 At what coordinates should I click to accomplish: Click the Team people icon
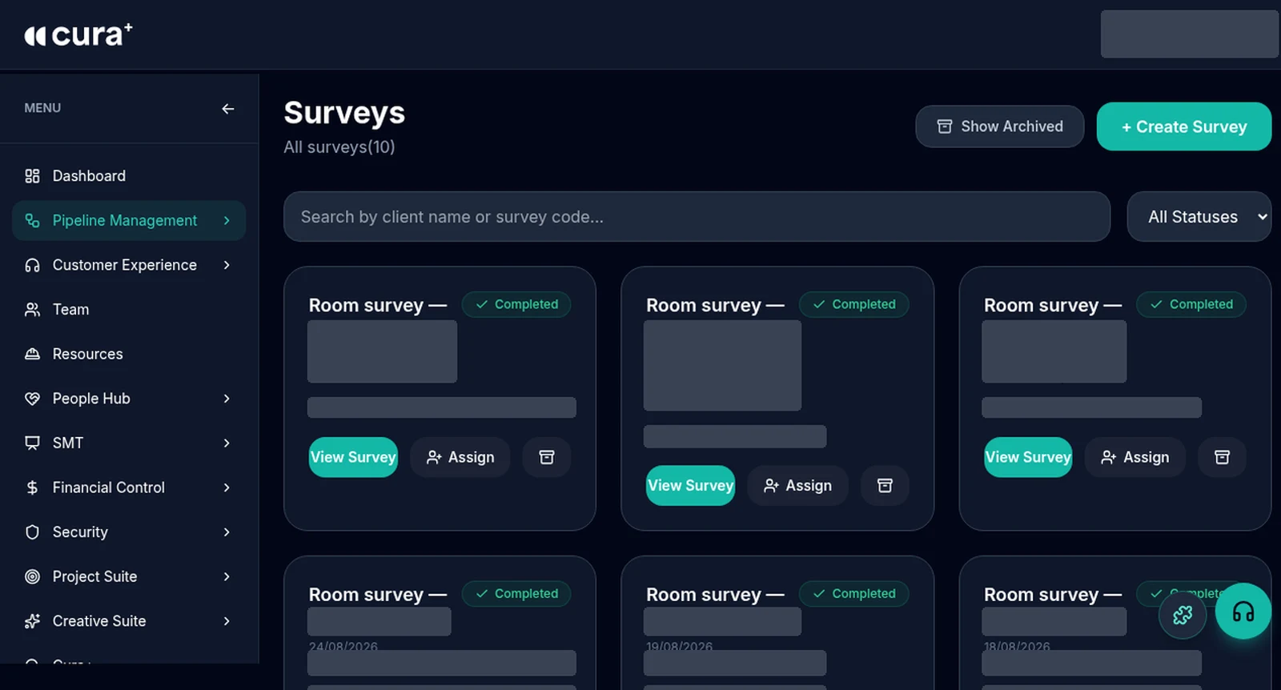coord(32,309)
